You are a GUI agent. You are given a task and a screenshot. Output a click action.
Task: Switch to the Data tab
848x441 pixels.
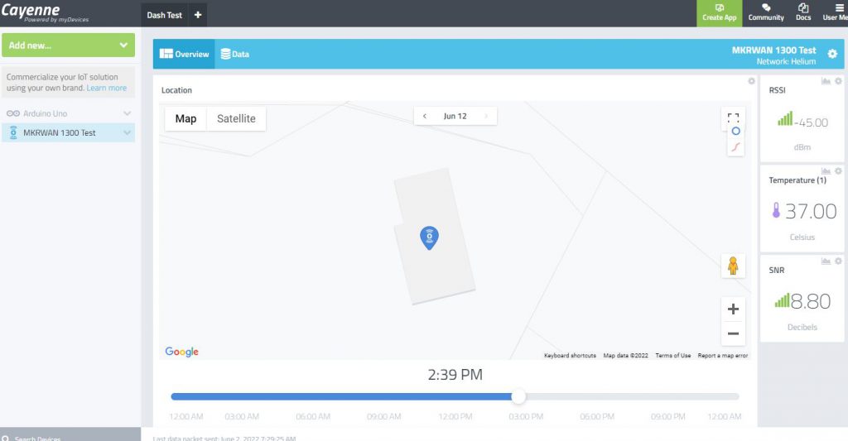click(x=235, y=54)
